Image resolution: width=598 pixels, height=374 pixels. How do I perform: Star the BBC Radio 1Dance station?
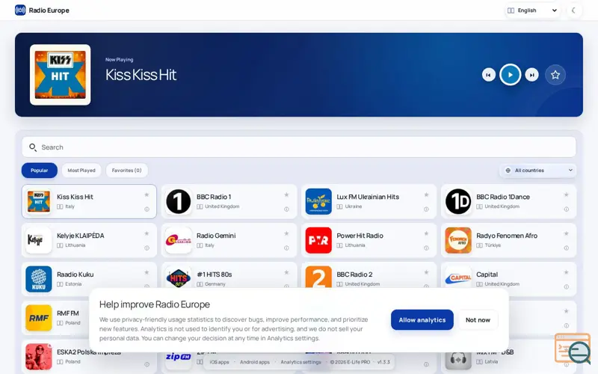click(x=567, y=194)
